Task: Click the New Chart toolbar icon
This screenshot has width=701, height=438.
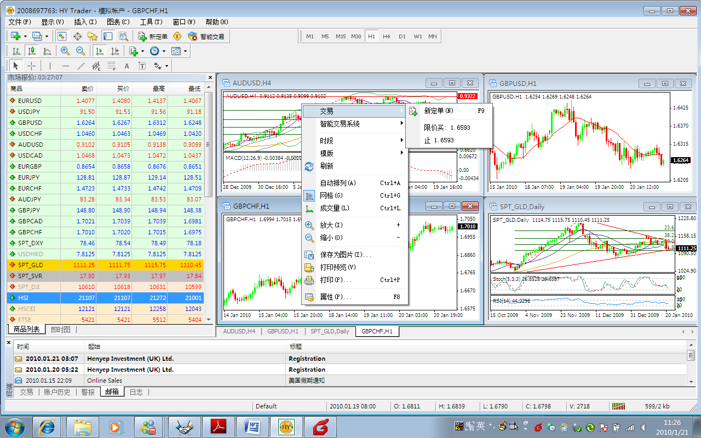Action: pyautogui.click(x=16, y=36)
